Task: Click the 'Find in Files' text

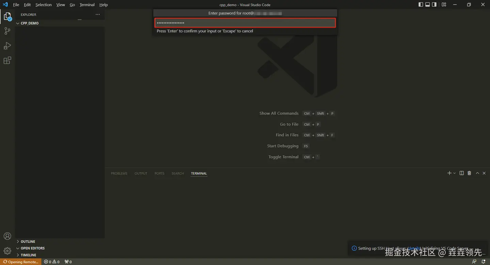Action: pos(287,135)
